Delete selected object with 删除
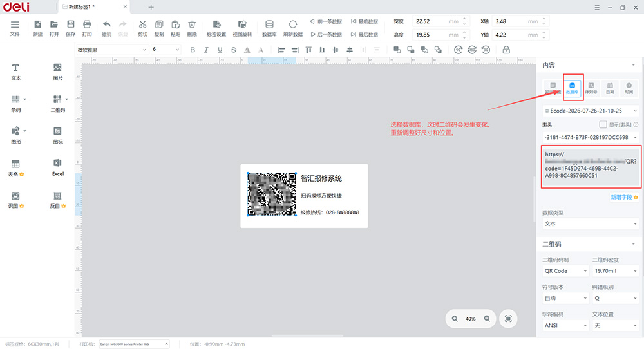This screenshot has width=644, height=349. click(x=192, y=28)
